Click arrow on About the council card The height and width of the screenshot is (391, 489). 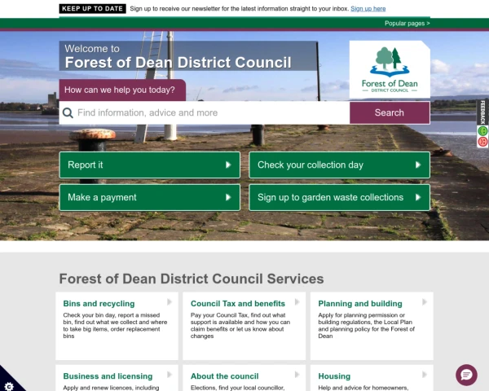(297, 375)
